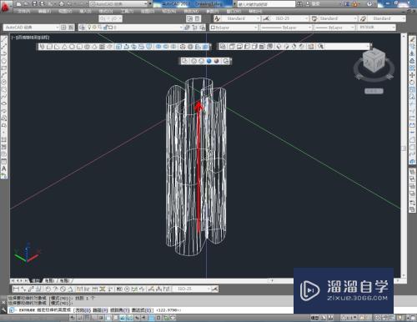Viewport: 417px width, 322px height.
Task: Open the 修改(M) Modify menu
Action: pyautogui.click(x=191, y=12)
